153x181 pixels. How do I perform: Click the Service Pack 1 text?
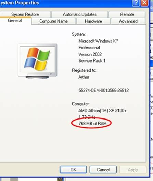tap(92, 61)
